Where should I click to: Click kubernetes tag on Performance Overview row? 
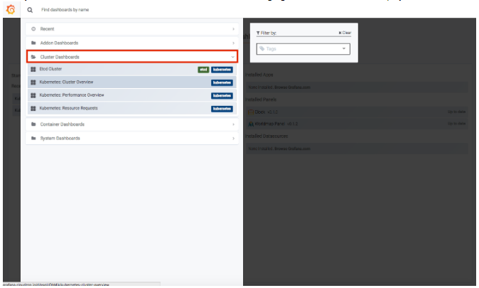coord(222,96)
